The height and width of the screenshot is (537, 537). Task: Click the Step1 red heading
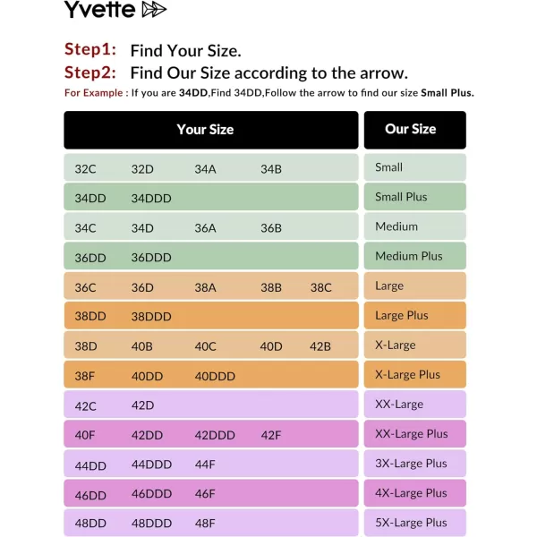90,50
